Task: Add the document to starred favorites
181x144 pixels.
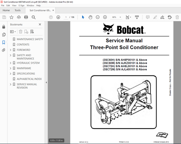Action: point(11,17)
